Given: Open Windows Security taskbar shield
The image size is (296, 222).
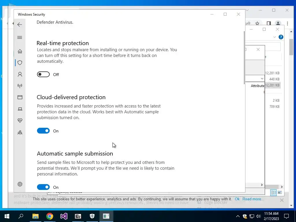Looking at the screenshot, I should [x=92, y=216].
